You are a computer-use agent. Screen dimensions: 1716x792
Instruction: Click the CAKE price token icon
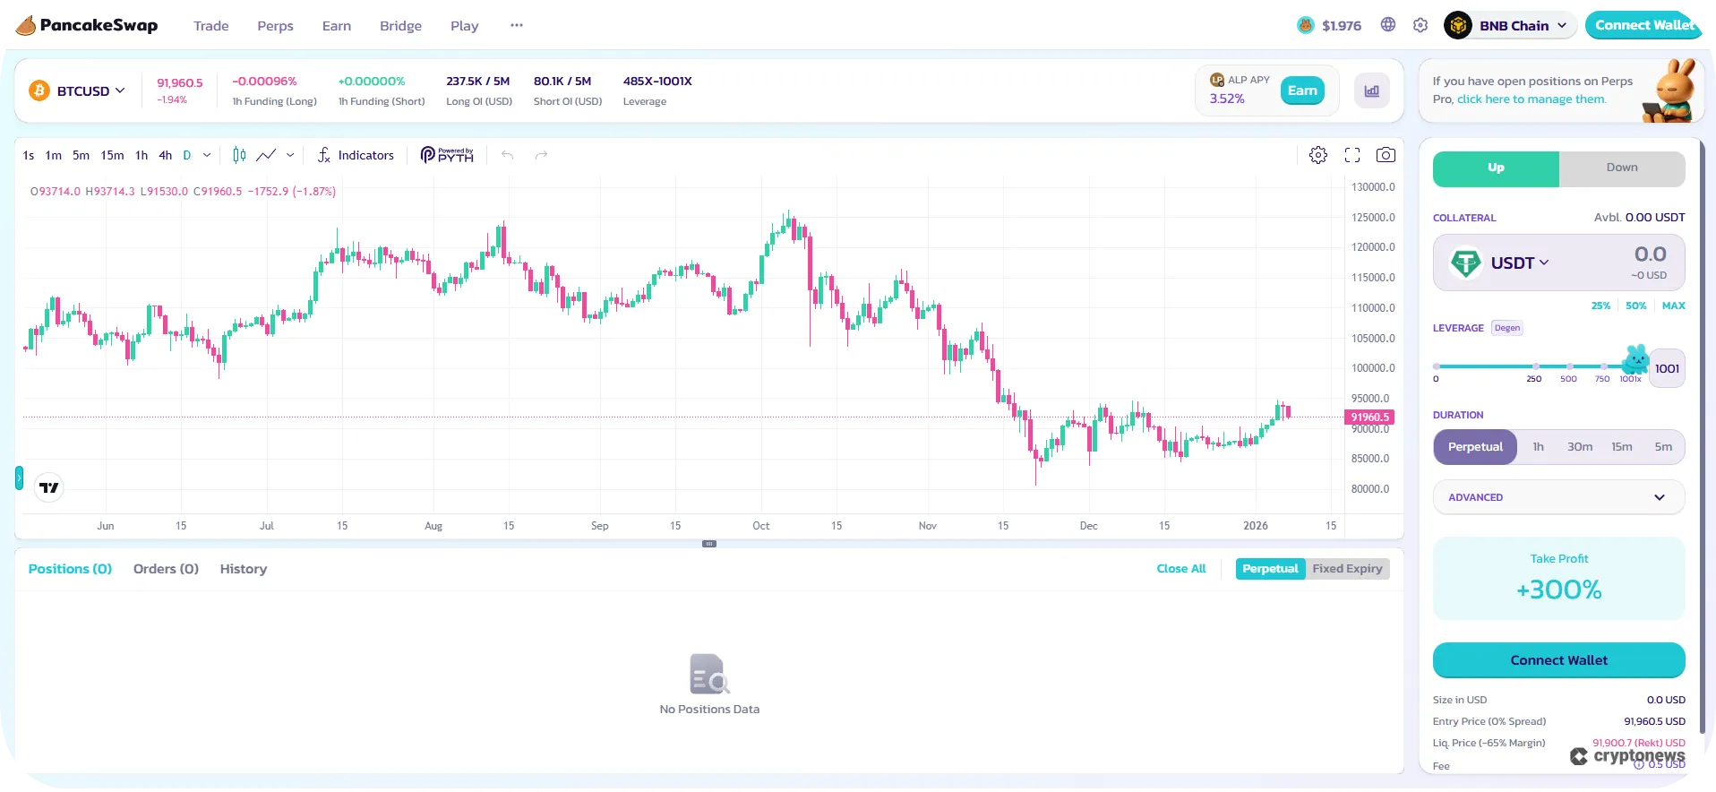point(1306,25)
